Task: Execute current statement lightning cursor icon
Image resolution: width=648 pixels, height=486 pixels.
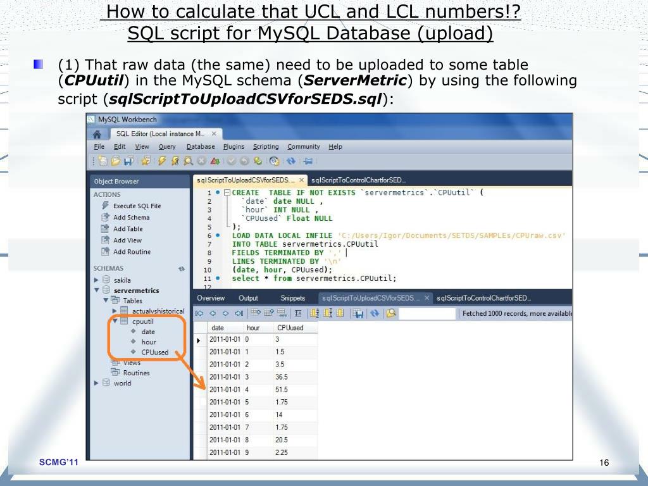Action: [x=175, y=161]
